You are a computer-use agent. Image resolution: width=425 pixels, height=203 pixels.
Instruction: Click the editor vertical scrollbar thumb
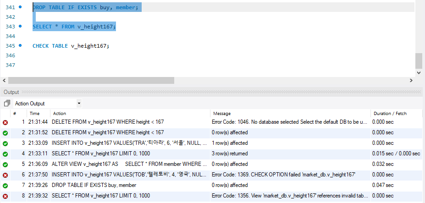click(x=419, y=60)
